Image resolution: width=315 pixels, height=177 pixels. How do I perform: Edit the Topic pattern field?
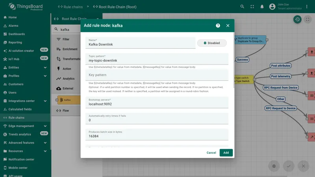click(157, 59)
